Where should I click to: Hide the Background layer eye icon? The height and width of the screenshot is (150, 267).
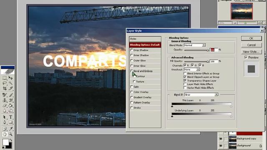pyautogui.click(x=221, y=146)
